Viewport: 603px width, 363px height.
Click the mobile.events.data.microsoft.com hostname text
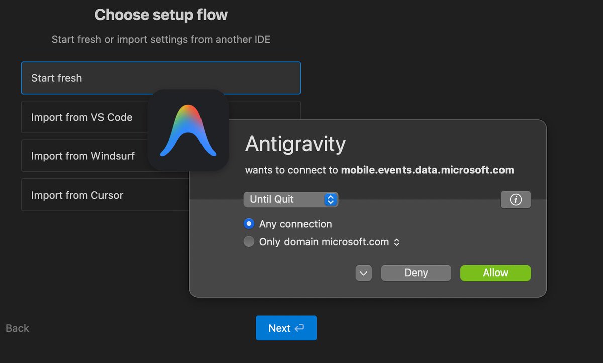pyautogui.click(x=428, y=170)
